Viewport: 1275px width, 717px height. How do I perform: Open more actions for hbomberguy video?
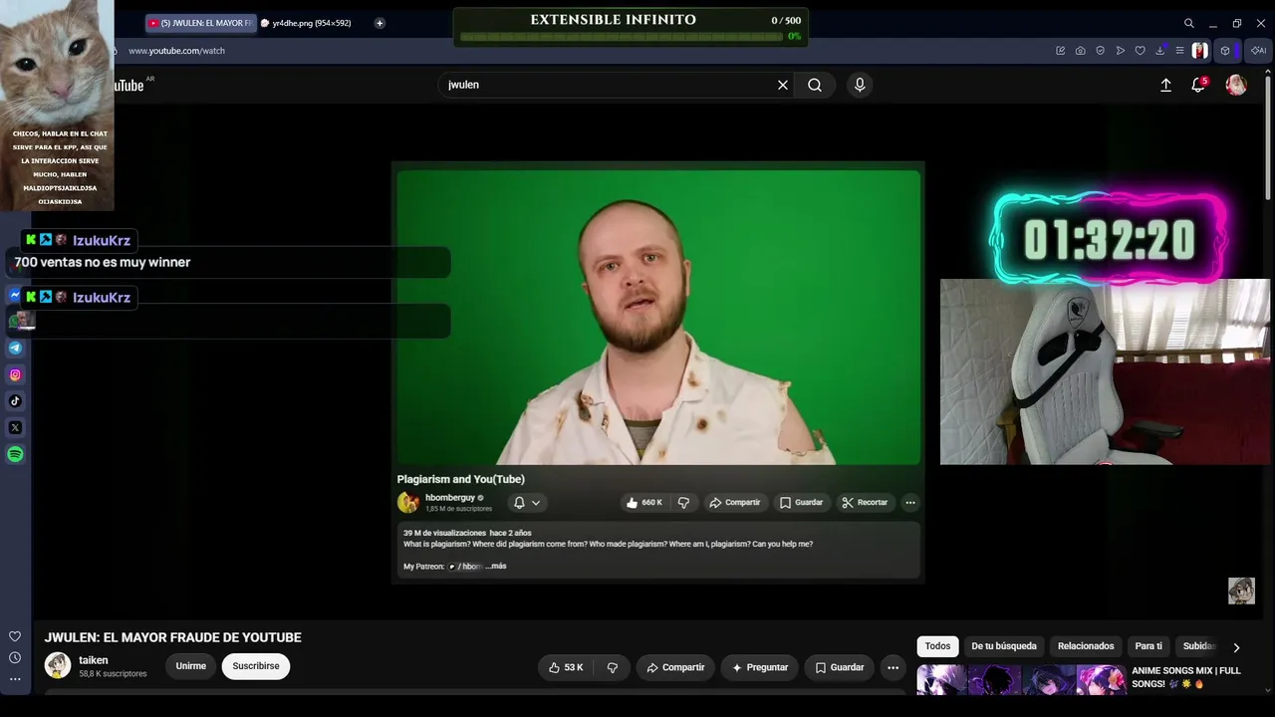tap(910, 503)
